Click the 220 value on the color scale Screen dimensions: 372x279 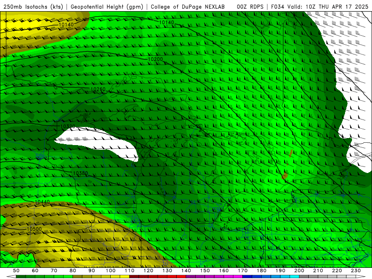[337, 271]
